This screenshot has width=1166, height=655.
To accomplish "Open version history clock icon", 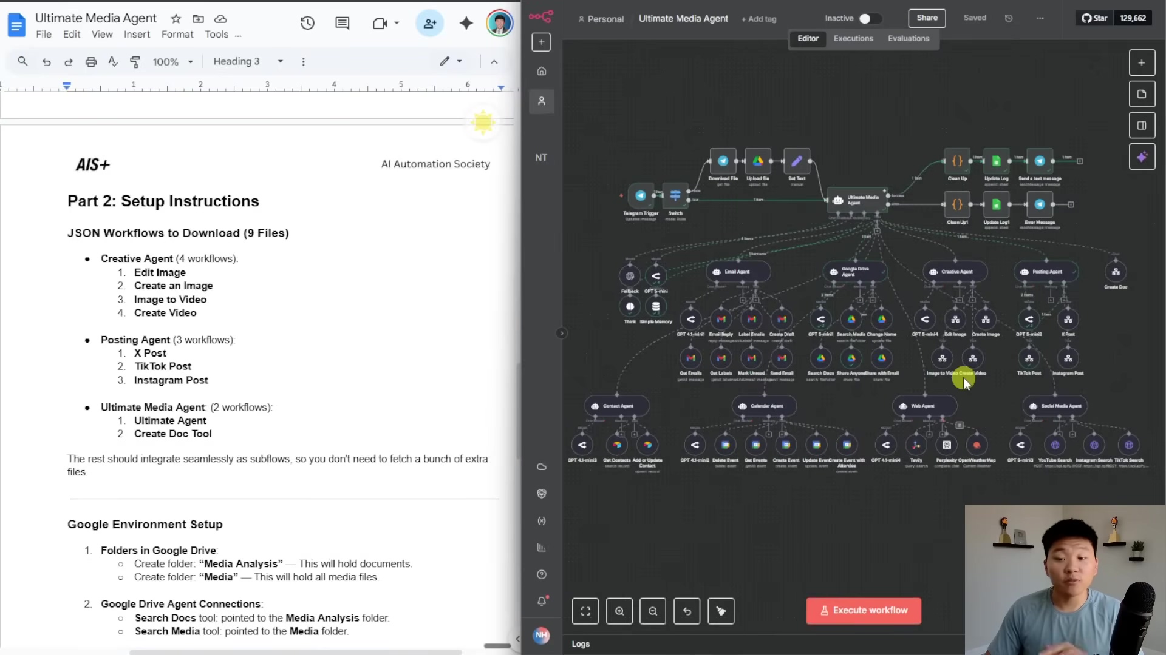I will point(307,24).
